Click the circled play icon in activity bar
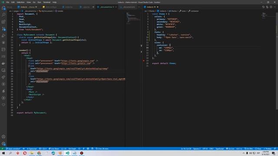Viewport: 278px width, 156px height. point(3,98)
